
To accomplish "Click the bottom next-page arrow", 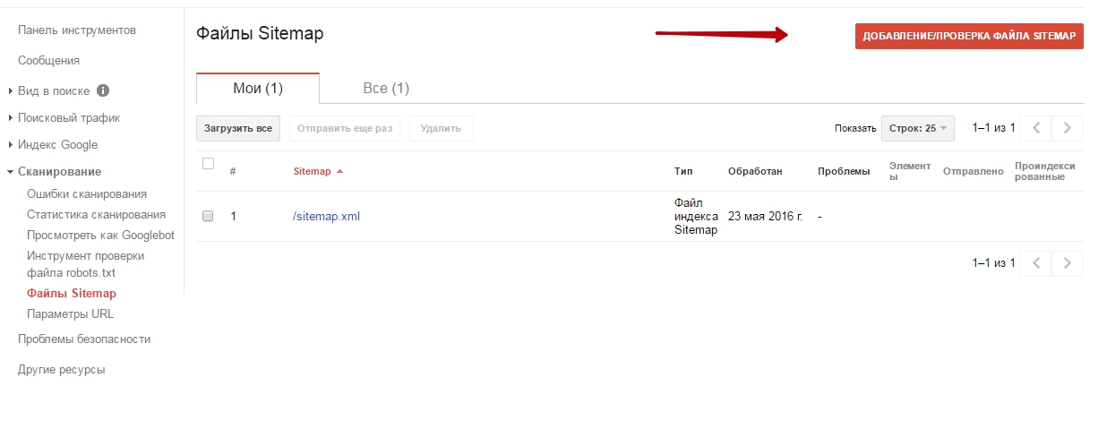I will click(x=1067, y=263).
